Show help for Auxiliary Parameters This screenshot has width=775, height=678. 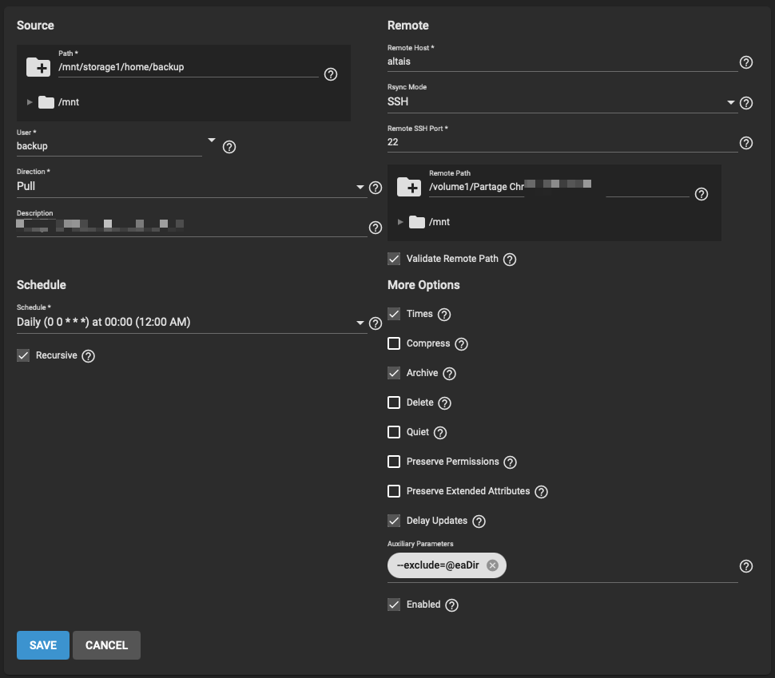click(746, 566)
